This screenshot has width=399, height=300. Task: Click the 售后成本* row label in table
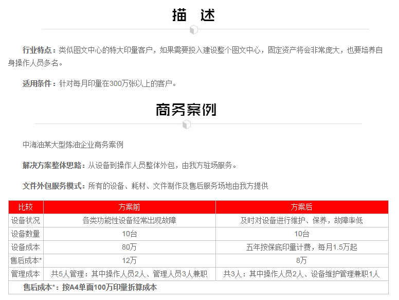tap(26, 260)
